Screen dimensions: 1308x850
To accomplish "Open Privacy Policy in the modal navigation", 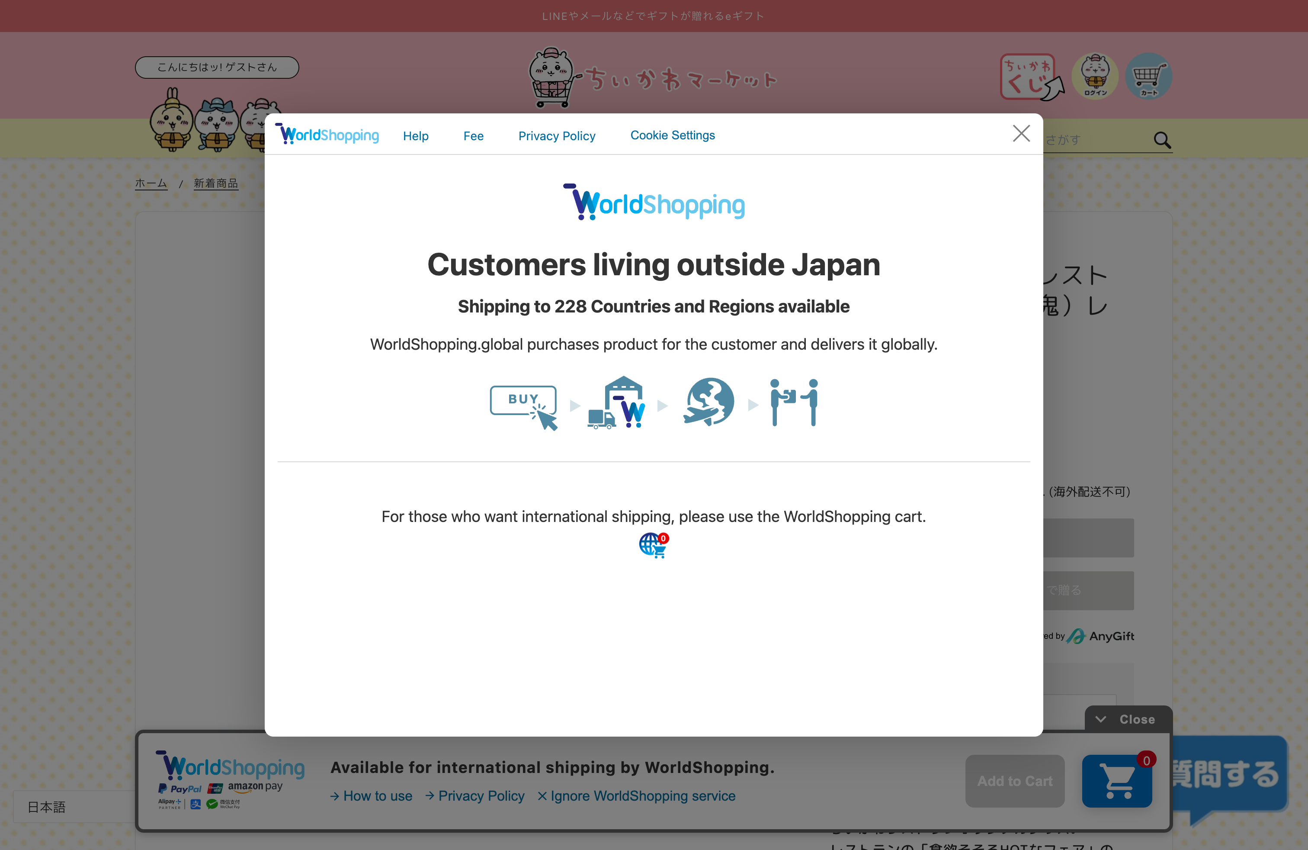I will (x=557, y=136).
